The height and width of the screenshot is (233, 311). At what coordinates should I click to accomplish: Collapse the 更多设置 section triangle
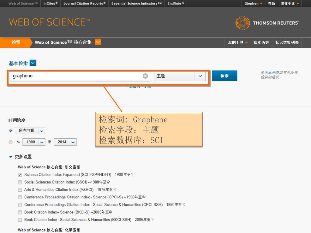[11, 157]
